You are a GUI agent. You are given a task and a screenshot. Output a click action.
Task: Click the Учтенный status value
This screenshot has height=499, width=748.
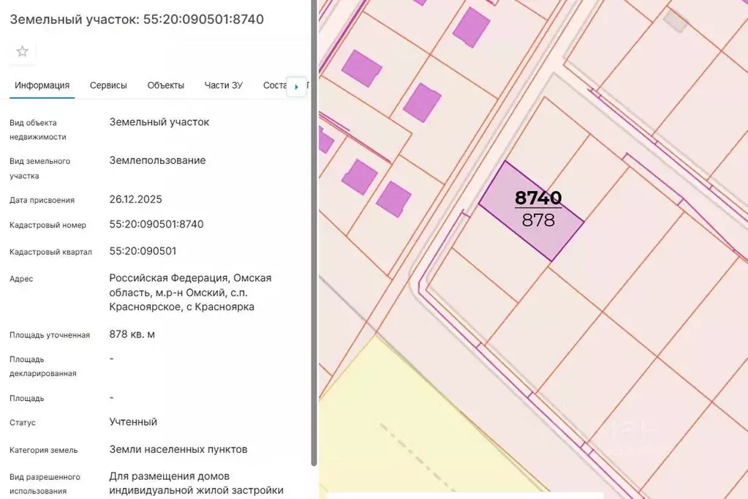tap(133, 421)
